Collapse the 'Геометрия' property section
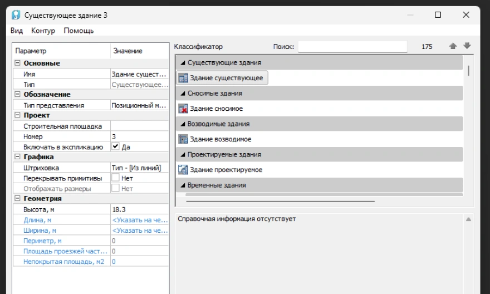Screen dimensions: 490x294 point(17,199)
